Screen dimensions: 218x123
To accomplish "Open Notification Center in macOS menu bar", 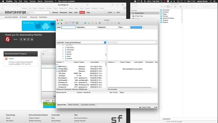I will (215, 1).
